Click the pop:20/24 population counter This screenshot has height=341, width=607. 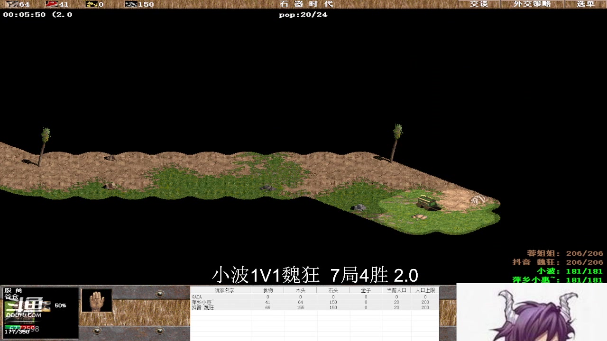pos(303,15)
